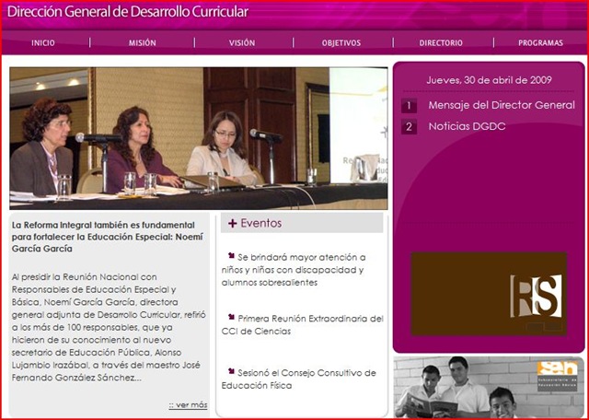Image resolution: width=589 pixels, height=420 pixels.
Task: Go to the MISIÓN section
Action: [143, 43]
